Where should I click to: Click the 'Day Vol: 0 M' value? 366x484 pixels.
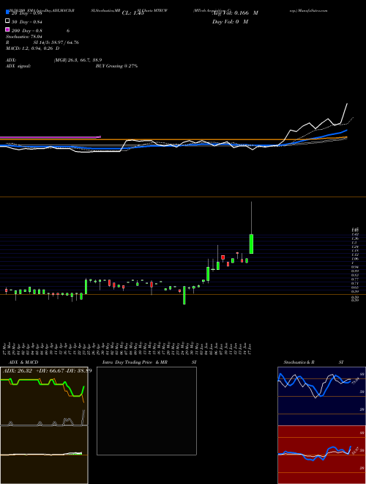pos(230,22)
